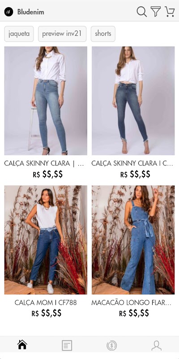Viewport: 179px width, 359px height.
Task: Select the preview inv21 category chip
Action: click(62, 34)
